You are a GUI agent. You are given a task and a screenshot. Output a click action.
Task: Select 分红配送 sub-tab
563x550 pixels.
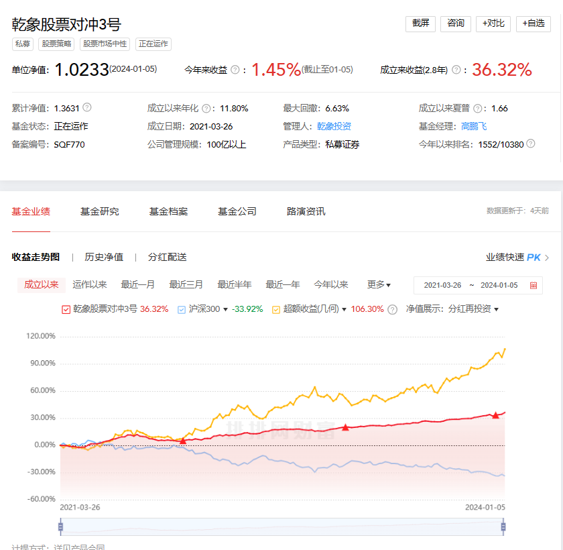[168, 257]
